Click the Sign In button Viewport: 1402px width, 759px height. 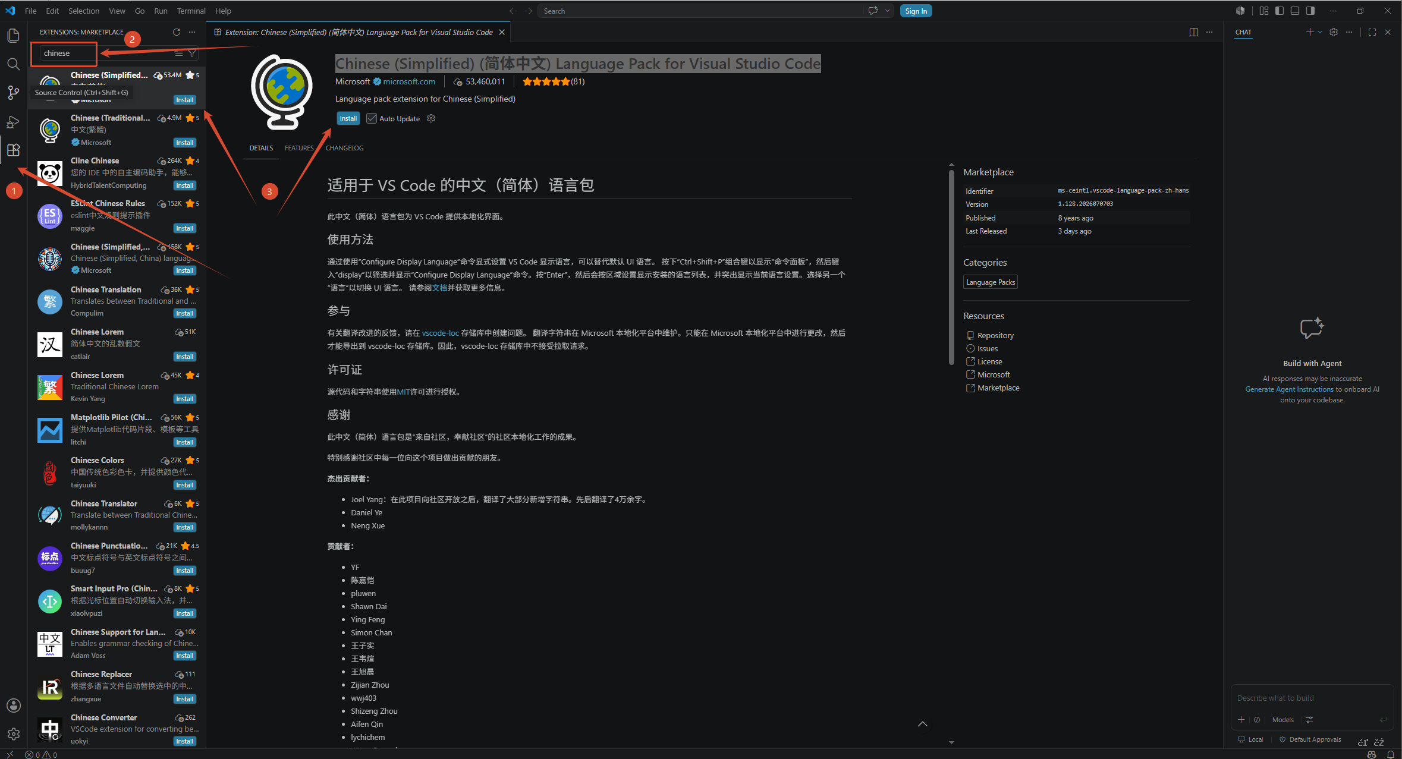point(916,11)
